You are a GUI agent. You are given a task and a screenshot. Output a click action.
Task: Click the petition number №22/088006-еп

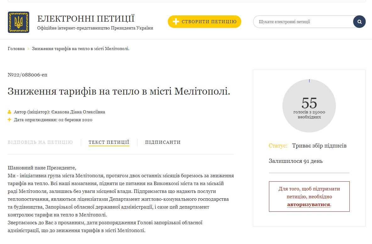pos(28,75)
